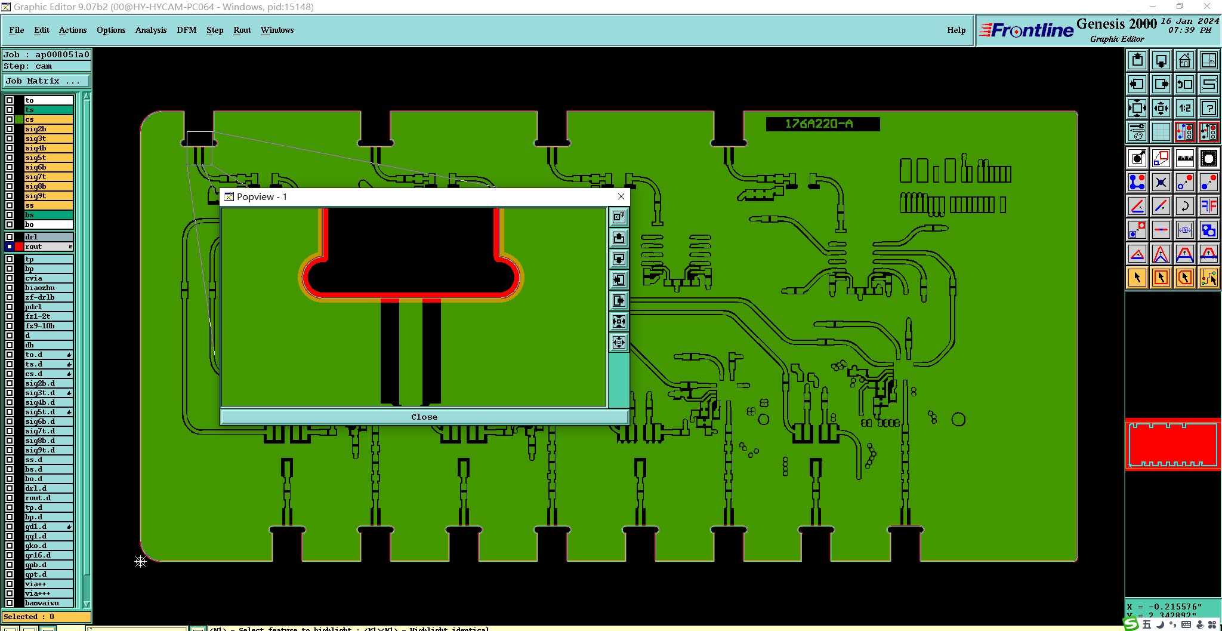
Task: Click the Popview pop-out window icon
Action: [619, 217]
